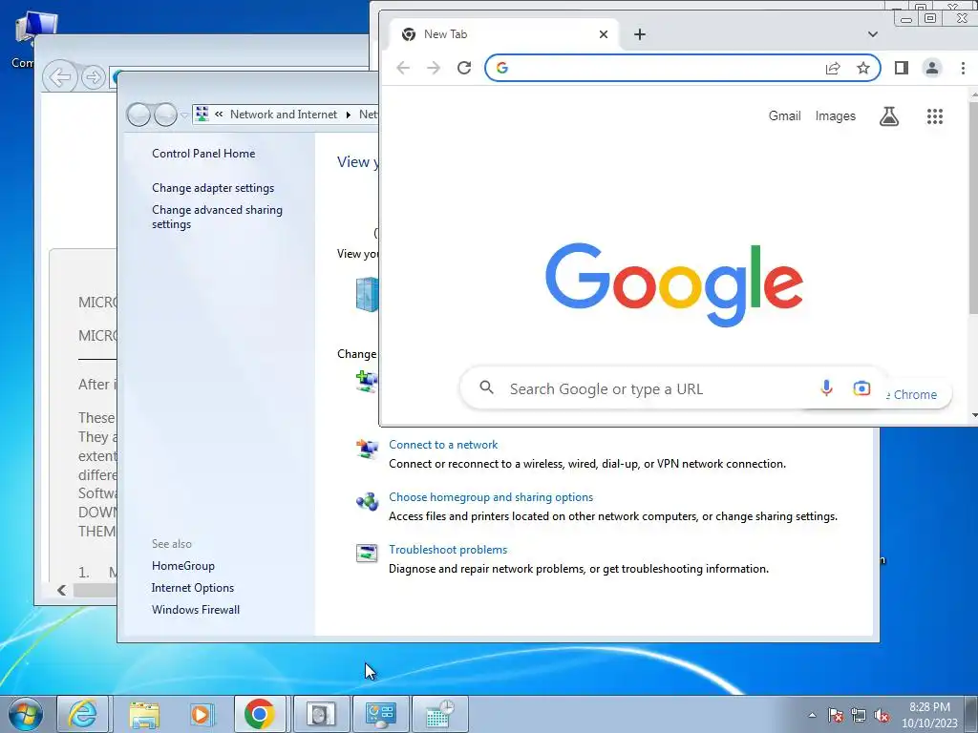This screenshot has height=733, width=978.
Task: Open Google apps grid
Action: coord(934,116)
